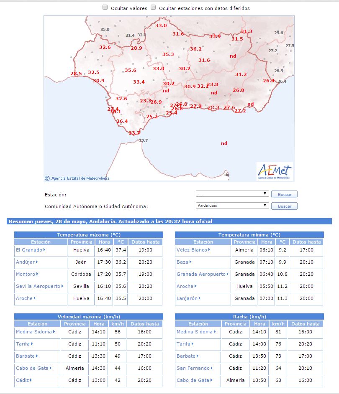This screenshot has height=394, width=339.
Task: Click the arrow beside Granada Aeropuerto
Action: [228, 274]
